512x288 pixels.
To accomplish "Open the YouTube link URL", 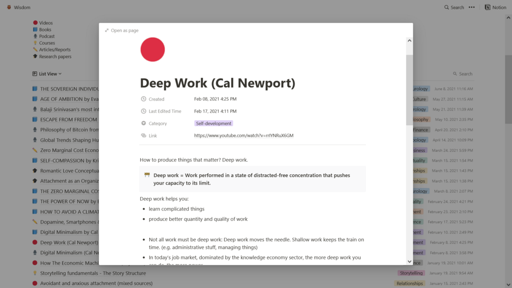I will click(244, 136).
